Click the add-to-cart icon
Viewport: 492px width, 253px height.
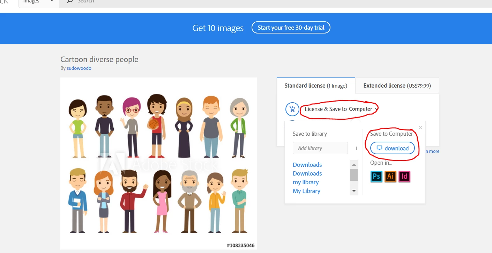(x=292, y=109)
